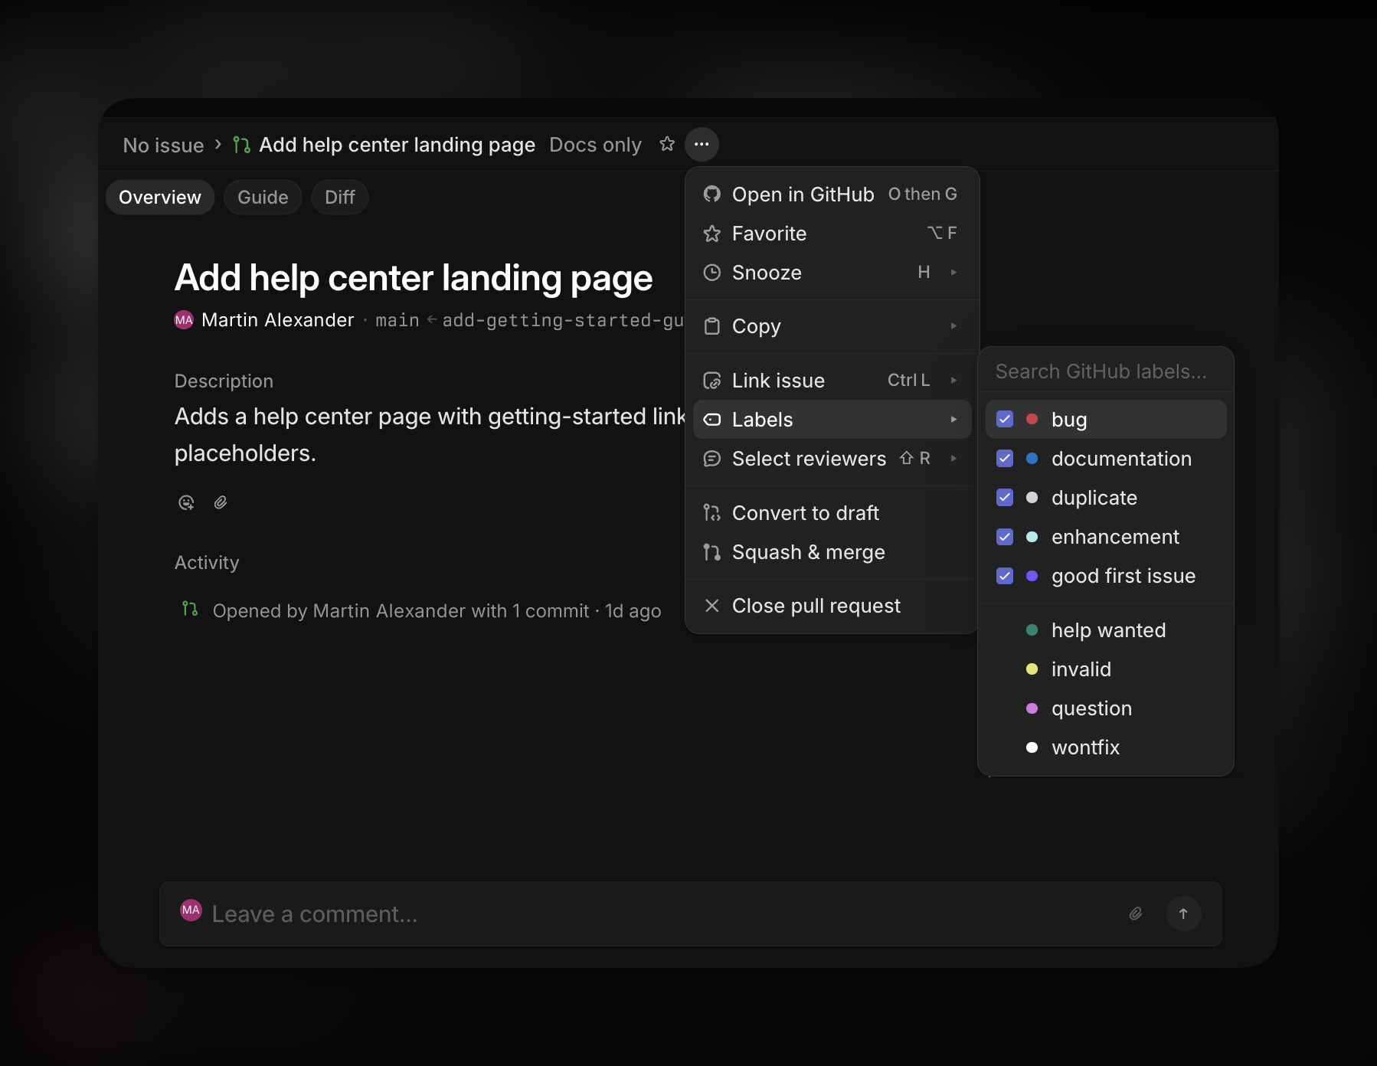Expand the Select reviewers submenu arrow

[x=953, y=459]
